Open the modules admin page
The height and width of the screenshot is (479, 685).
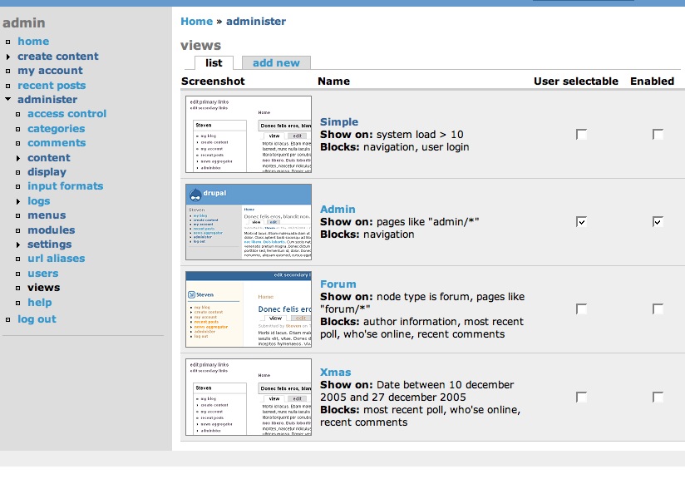[51, 230]
